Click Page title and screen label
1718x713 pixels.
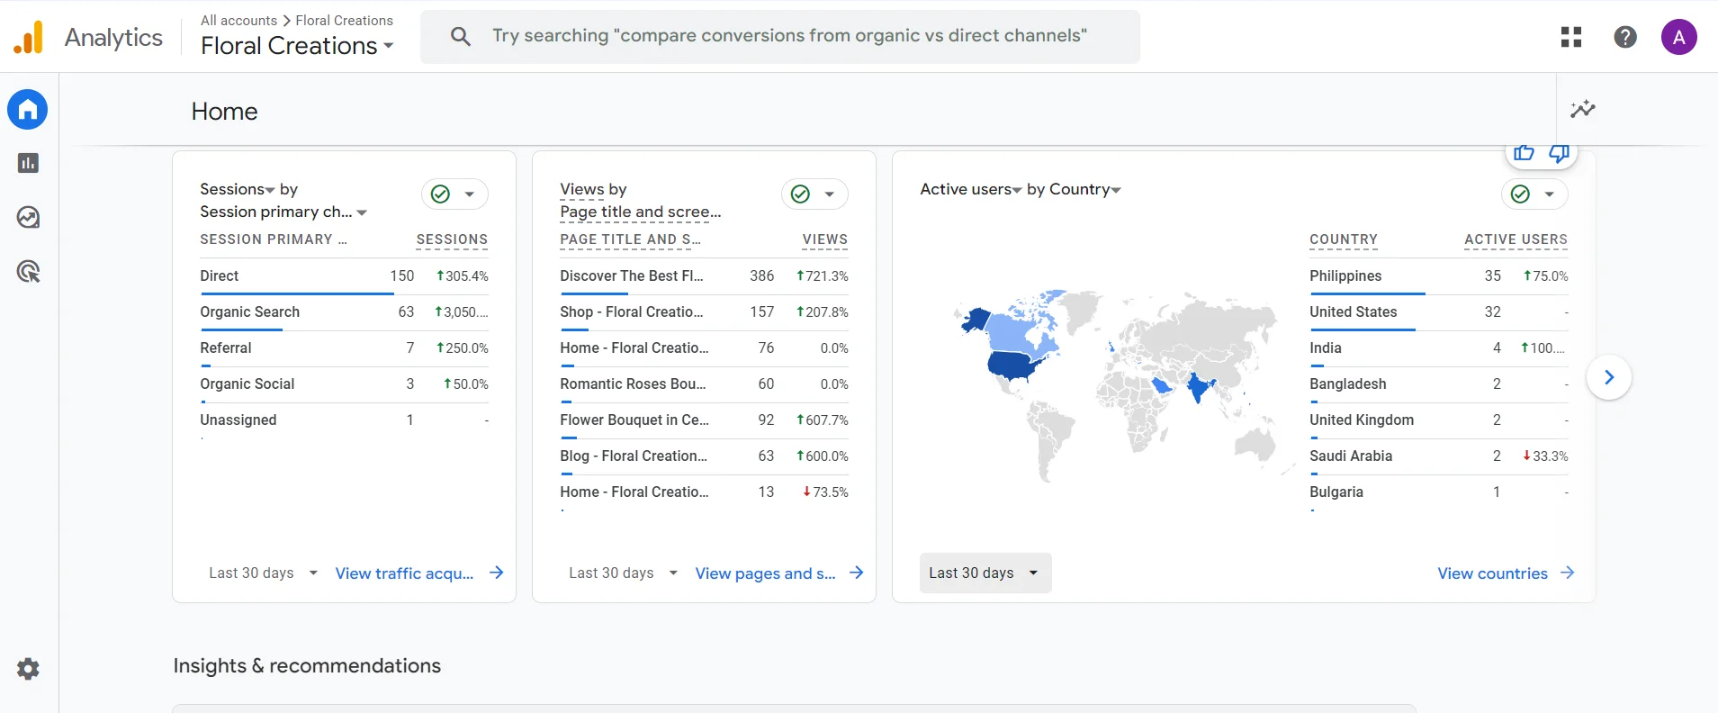click(x=640, y=212)
